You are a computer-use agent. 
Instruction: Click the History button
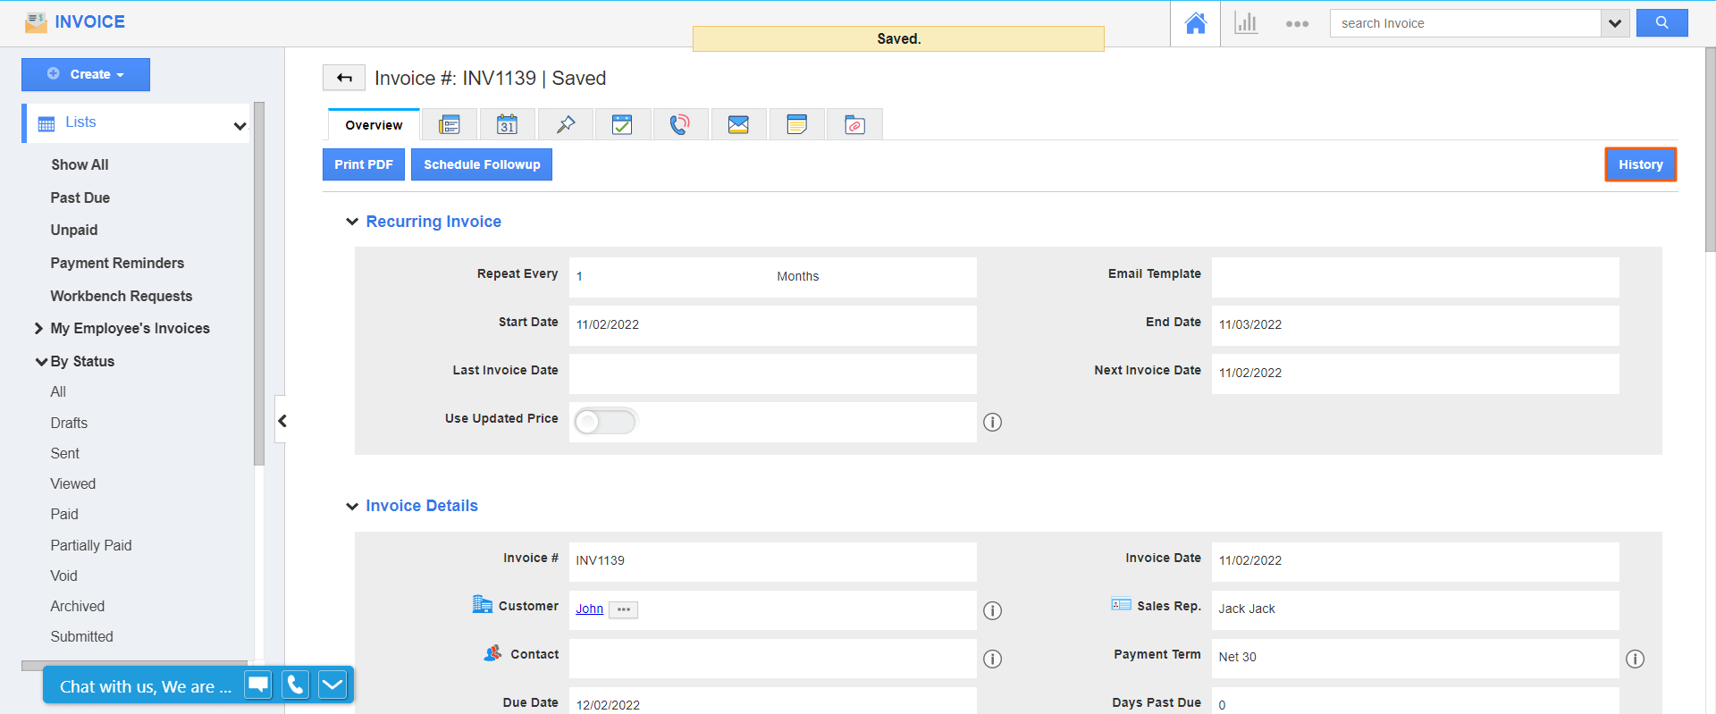pos(1640,164)
